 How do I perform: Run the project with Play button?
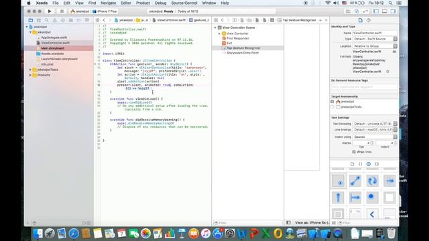tap(50, 11)
